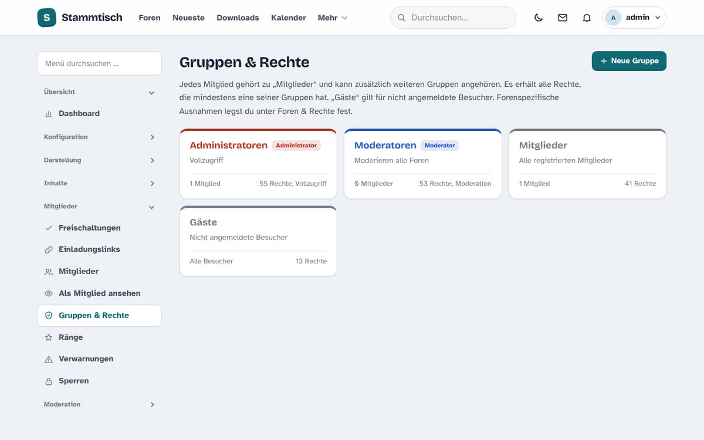Open the Mehr dropdown menu

click(333, 18)
